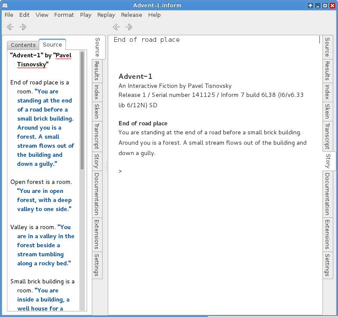Viewport: 338px width, 317px height.
Task: Select right pane Extensions tab
Action: coord(327,234)
